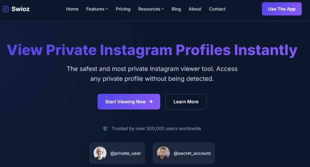The width and height of the screenshot is (310, 167).
Task: Click the Swioz Instagram logo icon
Action: [x=6, y=9]
